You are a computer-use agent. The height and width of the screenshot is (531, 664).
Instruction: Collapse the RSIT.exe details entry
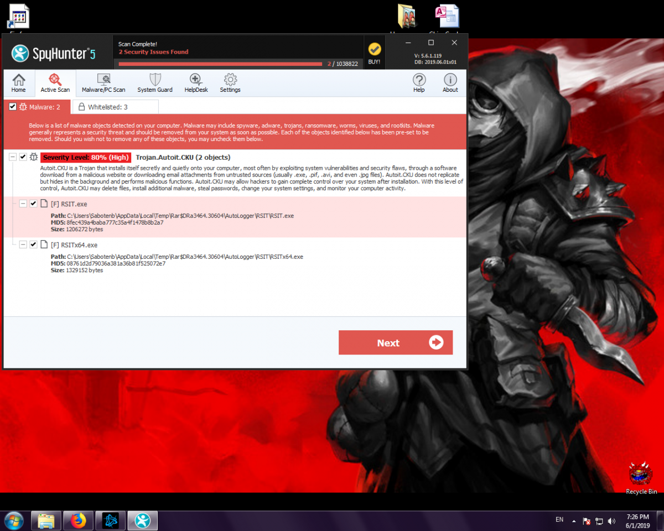pos(23,204)
